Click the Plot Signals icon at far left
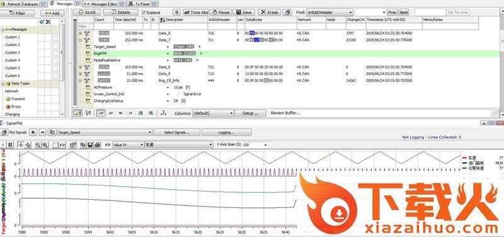 point(4,132)
